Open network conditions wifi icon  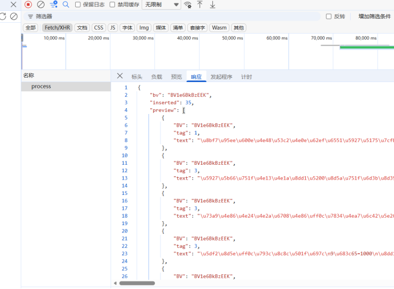188,5
